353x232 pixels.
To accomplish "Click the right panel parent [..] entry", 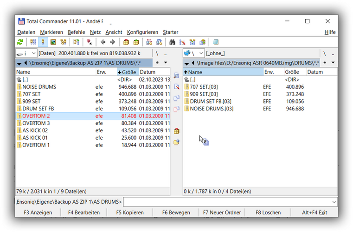I will click(x=260, y=79).
